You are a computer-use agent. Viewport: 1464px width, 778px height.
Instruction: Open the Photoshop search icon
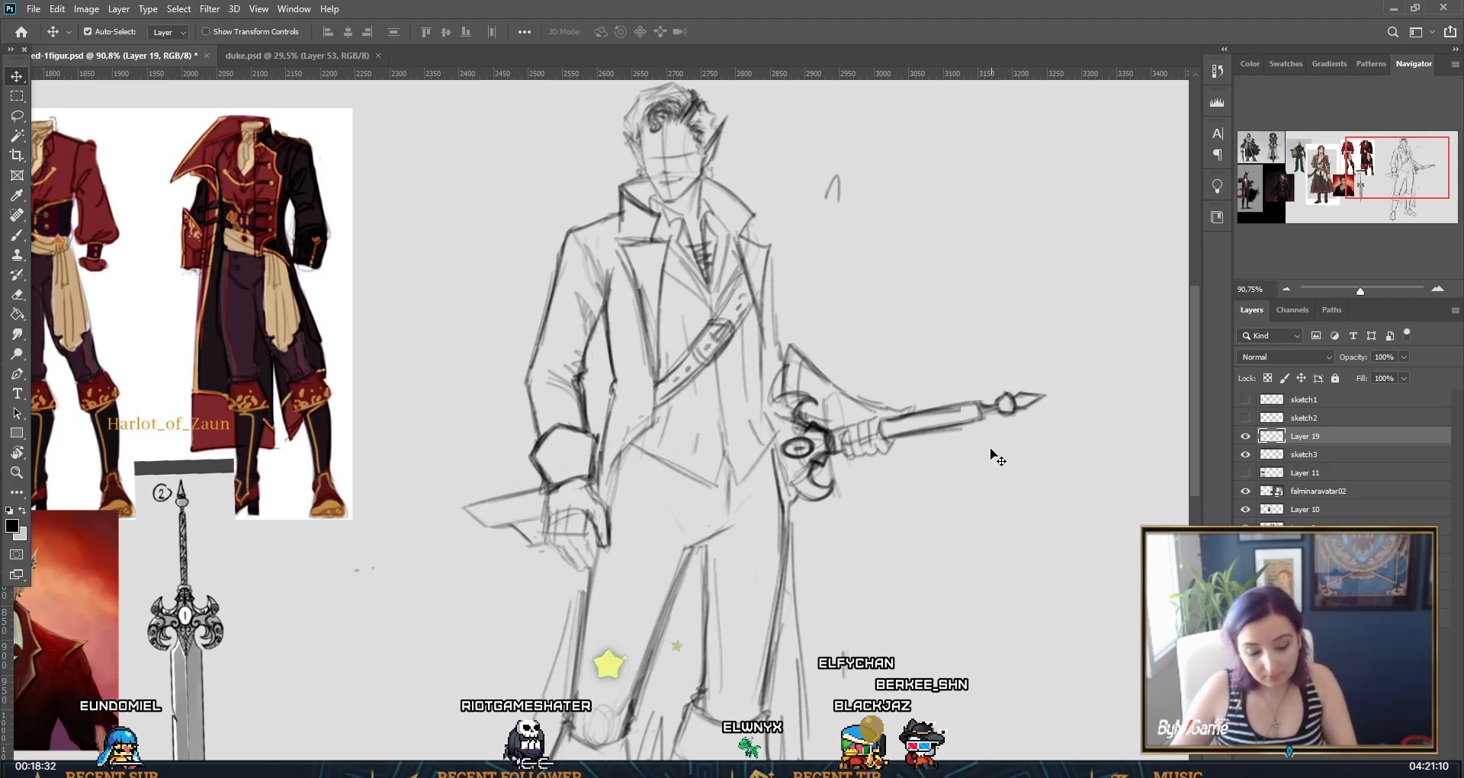pos(1392,32)
